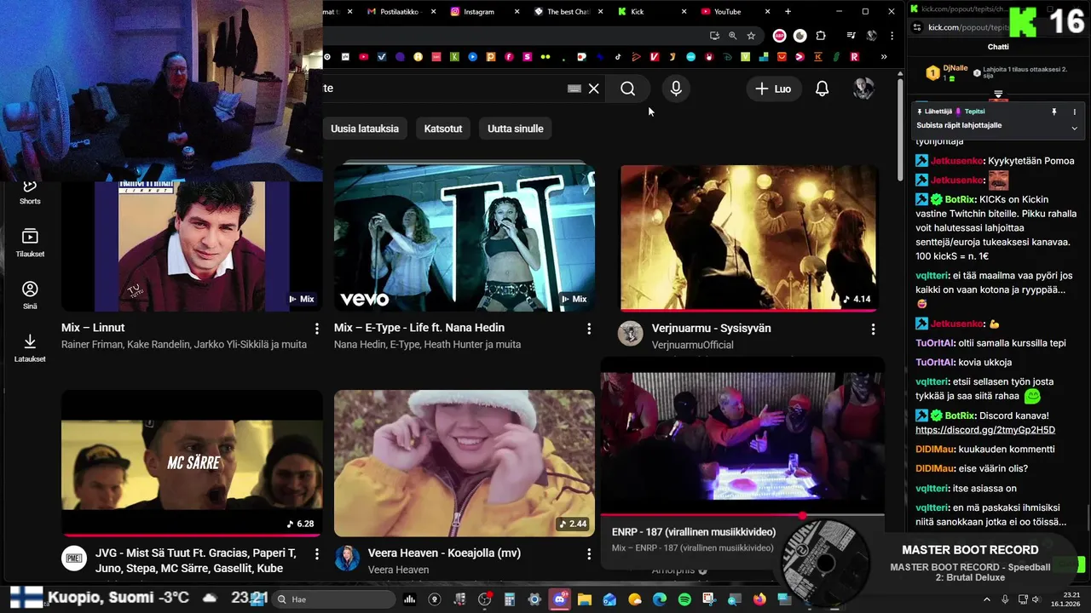Screen dimensions: 1091x613
Task: Play the JVG MC Särre thumbnail
Action: [192, 463]
